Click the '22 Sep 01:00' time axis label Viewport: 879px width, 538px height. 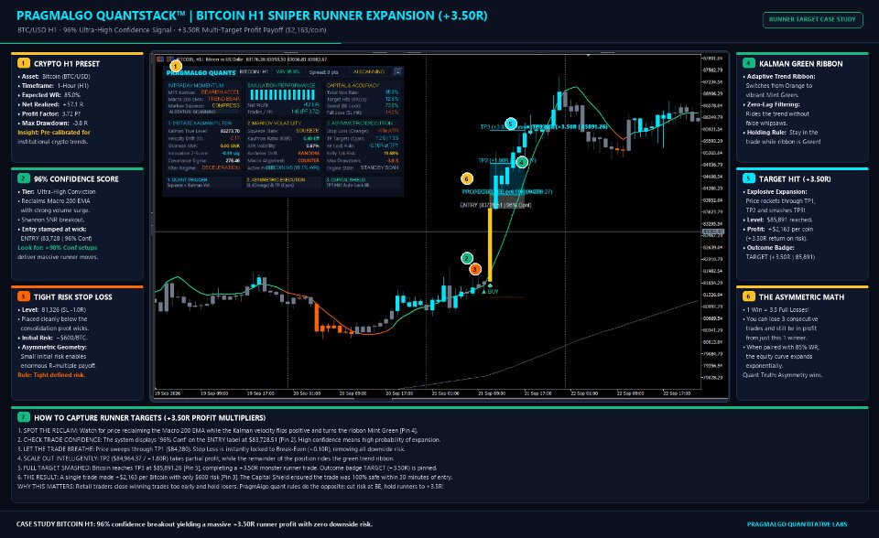coord(584,393)
